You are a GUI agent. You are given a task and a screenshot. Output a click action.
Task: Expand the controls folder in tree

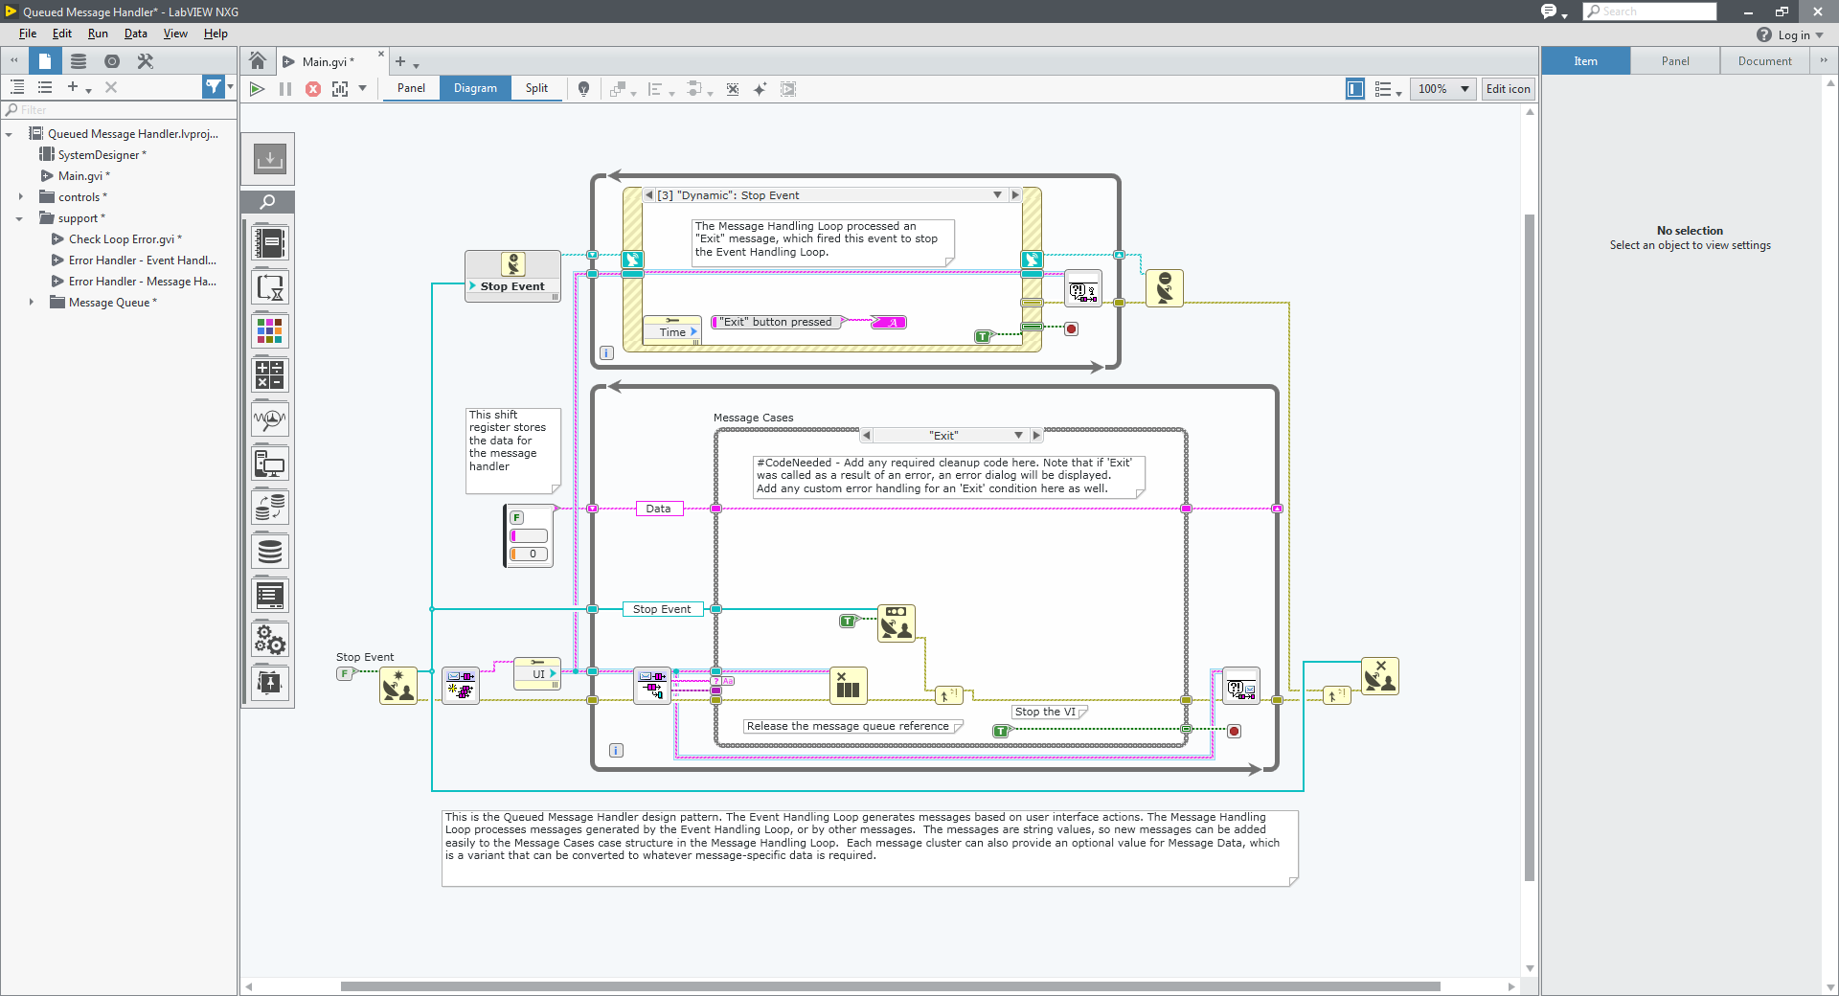pyautogui.click(x=21, y=197)
